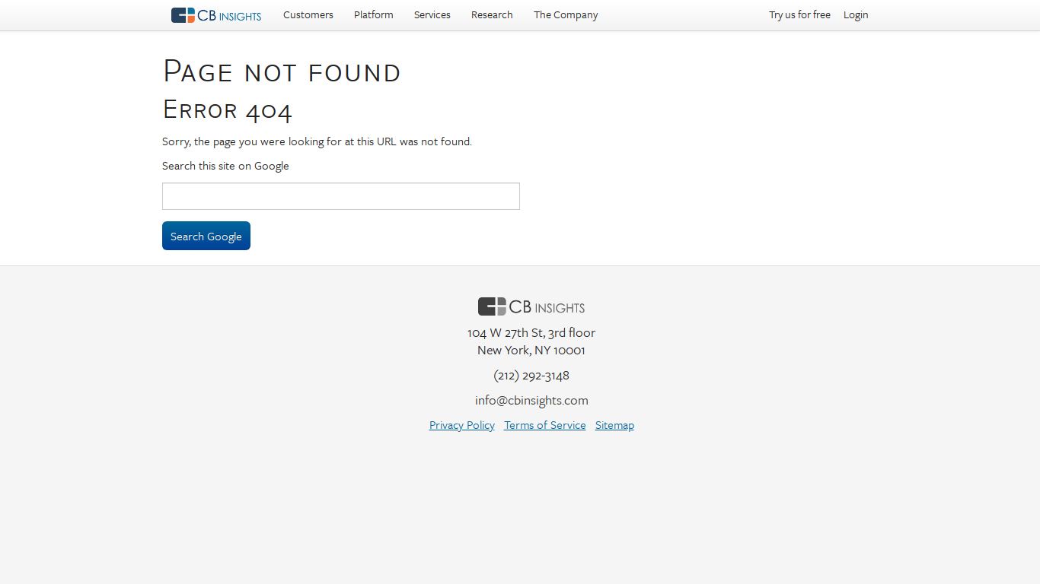Open the Terms of Service link
Image resolution: width=1040 pixels, height=584 pixels.
(x=545, y=425)
